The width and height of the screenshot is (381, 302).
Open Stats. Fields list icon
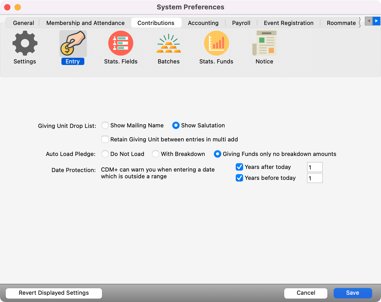121,43
